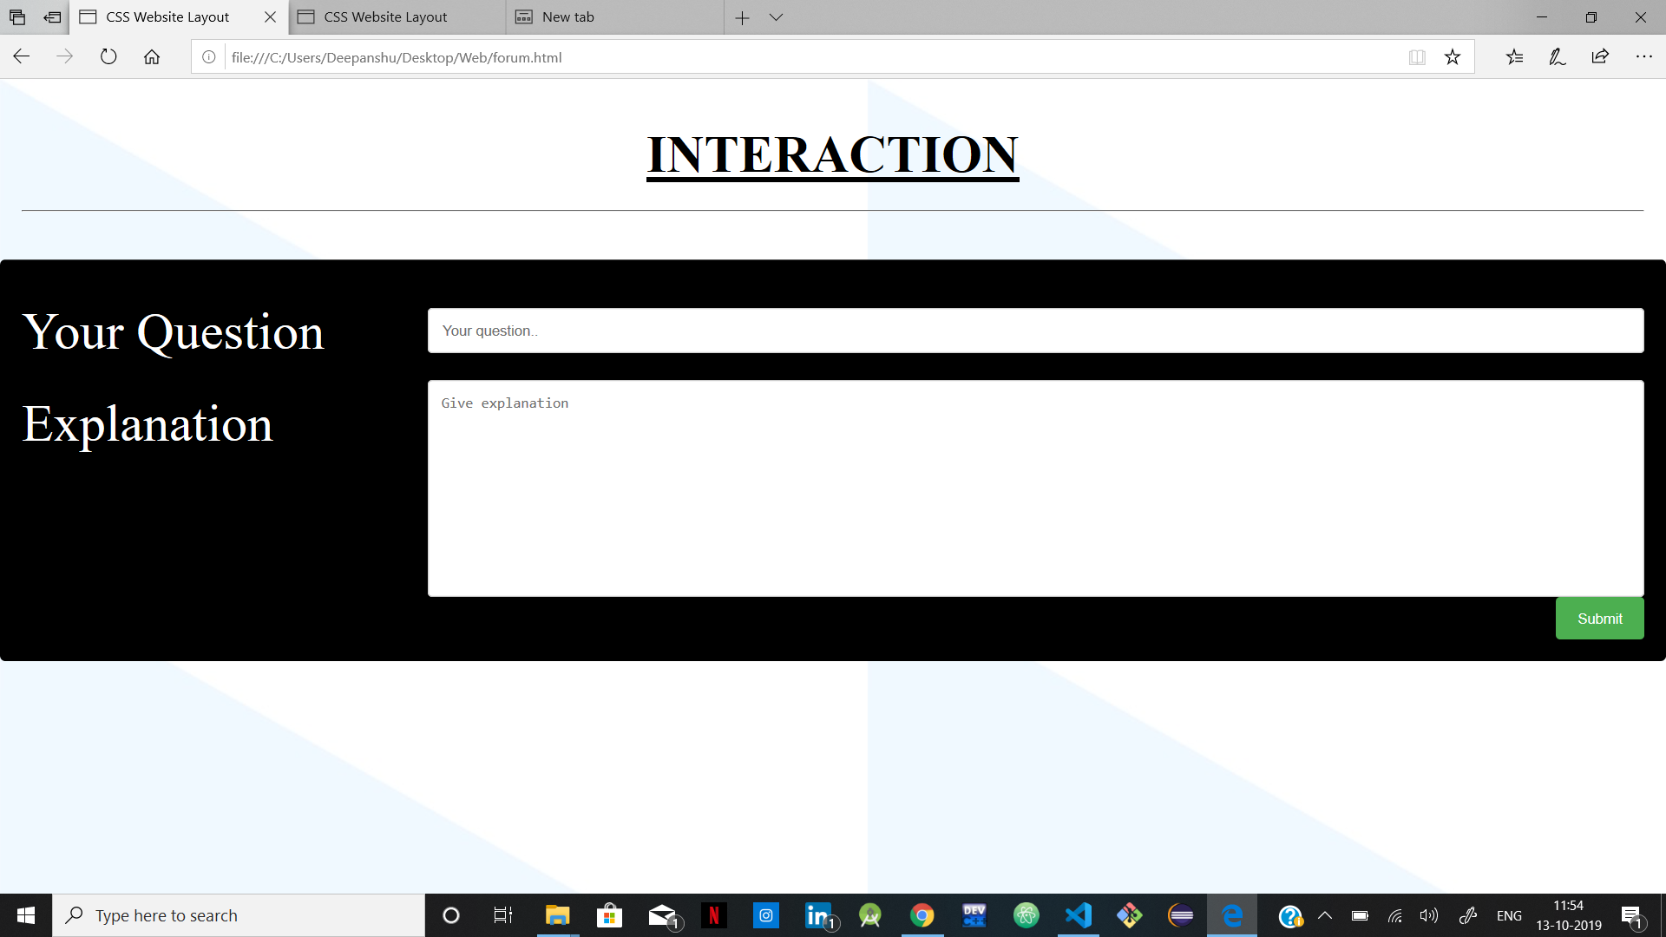Open the favorites hub icon
1666x937 pixels.
tap(1514, 57)
